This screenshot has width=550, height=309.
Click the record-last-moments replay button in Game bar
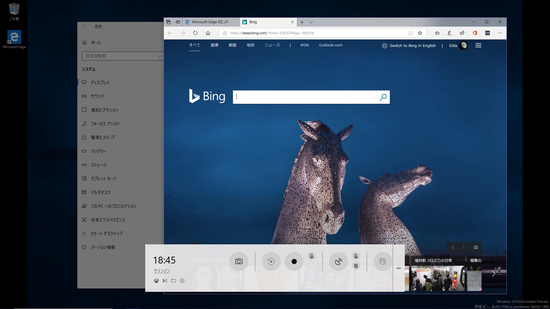[x=271, y=261]
